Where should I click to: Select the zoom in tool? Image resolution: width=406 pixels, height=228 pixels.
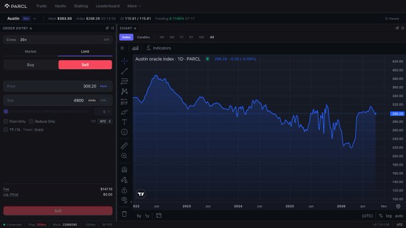pos(124,156)
